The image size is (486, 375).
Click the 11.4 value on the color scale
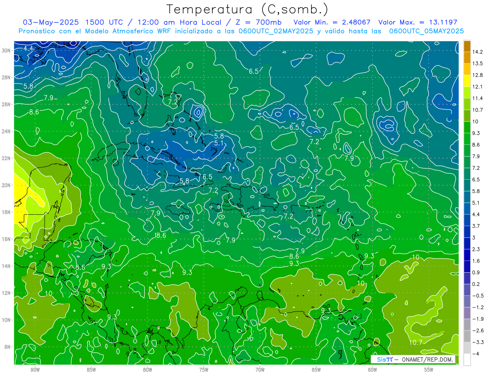click(477, 98)
